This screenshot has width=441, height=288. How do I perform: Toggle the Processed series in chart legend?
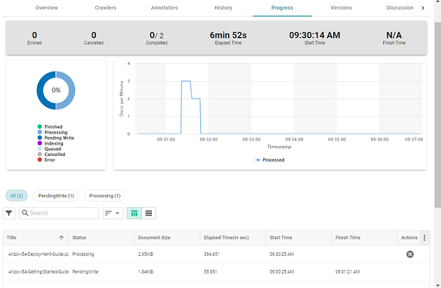(269, 160)
